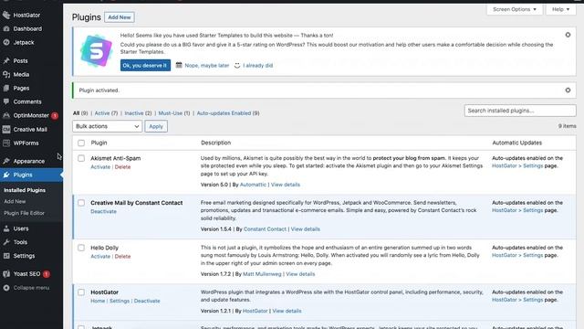The height and width of the screenshot is (329, 584).
Task: Filter plugins by Active
Action: [x=106, y=113]
